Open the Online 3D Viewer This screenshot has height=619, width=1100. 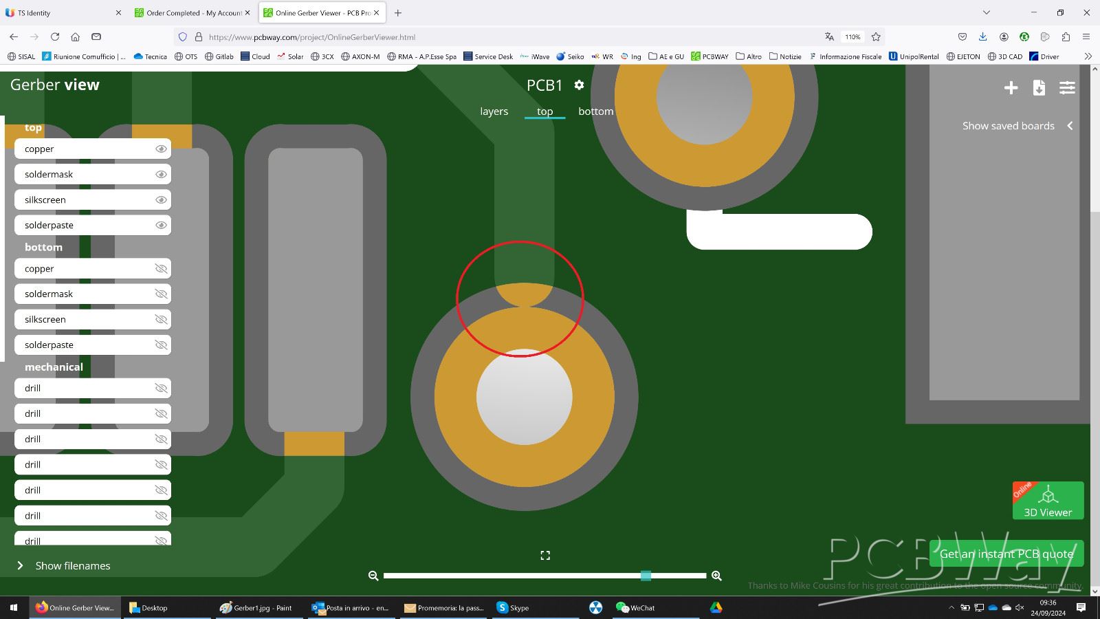[x=1048, y=501]
